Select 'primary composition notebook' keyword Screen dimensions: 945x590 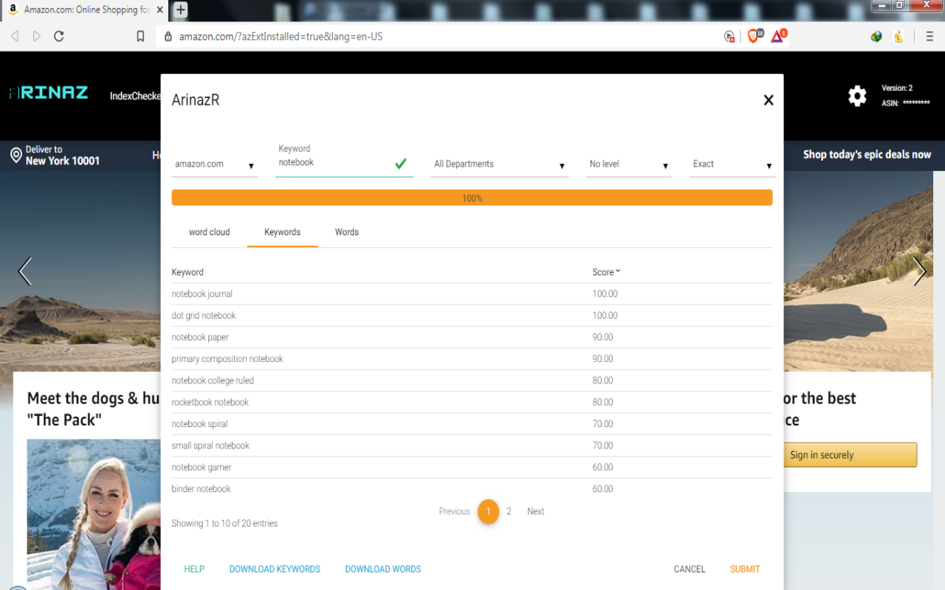472,359
